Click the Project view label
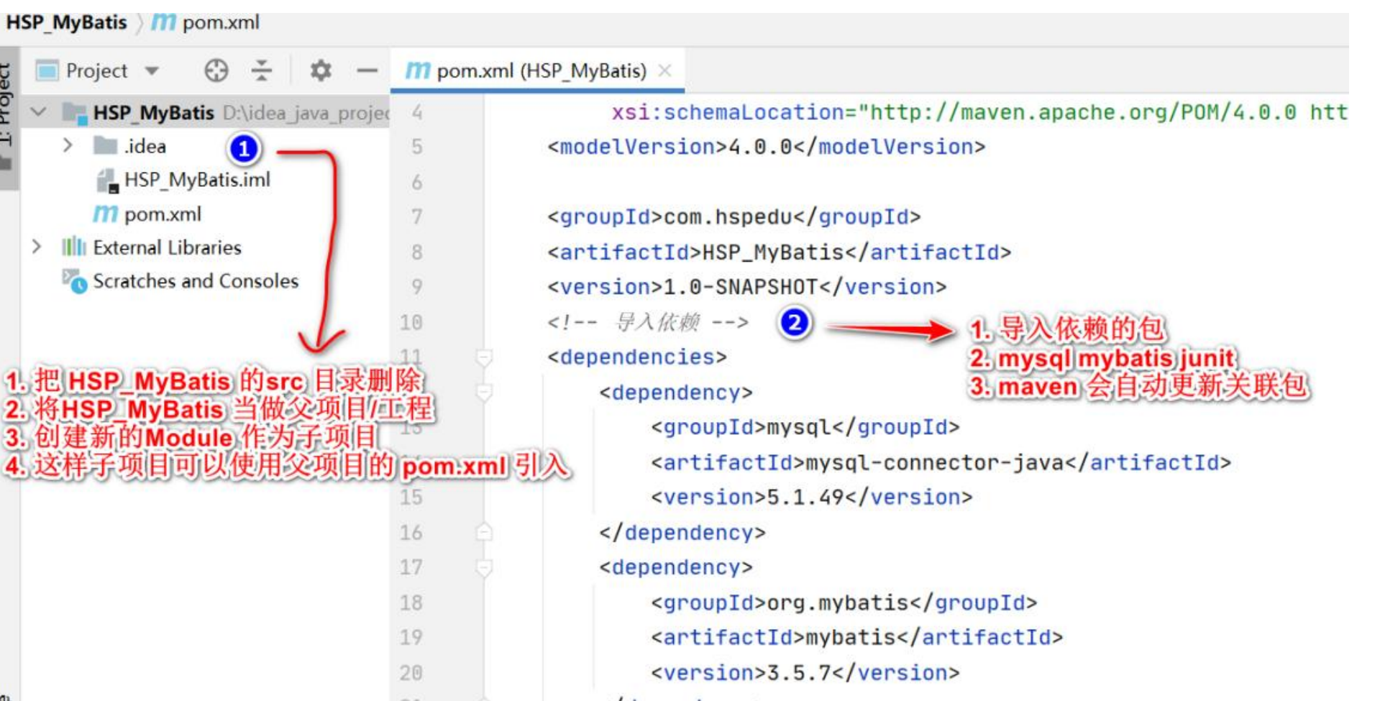Viewport: 1398px width, 701px height. [x=96, y=70]
